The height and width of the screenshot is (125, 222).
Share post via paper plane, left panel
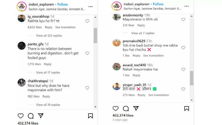(40, 116)
